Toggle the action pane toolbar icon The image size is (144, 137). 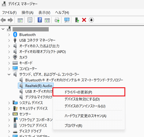coord(47,20)
